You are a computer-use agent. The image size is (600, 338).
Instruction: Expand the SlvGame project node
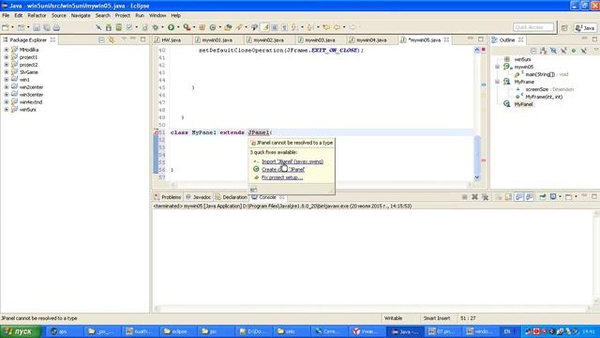7,72
